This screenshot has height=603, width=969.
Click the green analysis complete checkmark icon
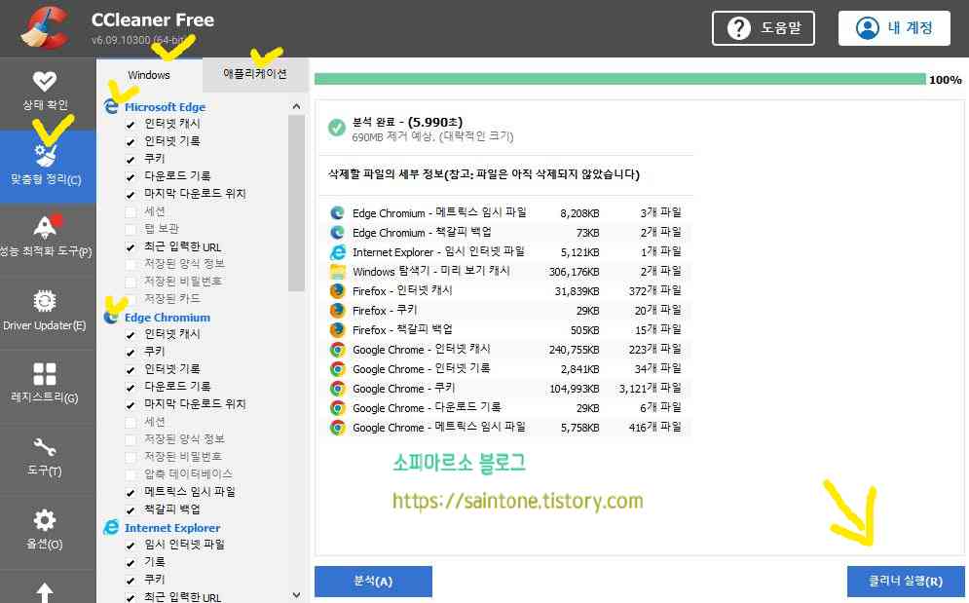[337, 128]
